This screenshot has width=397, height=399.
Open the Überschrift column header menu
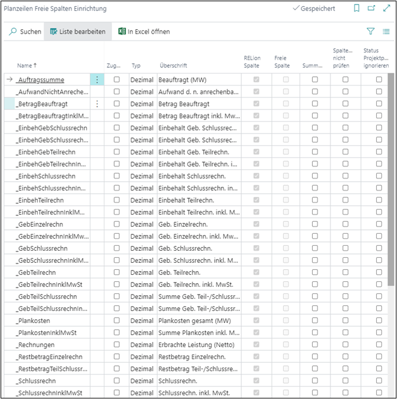coord(173,65)
